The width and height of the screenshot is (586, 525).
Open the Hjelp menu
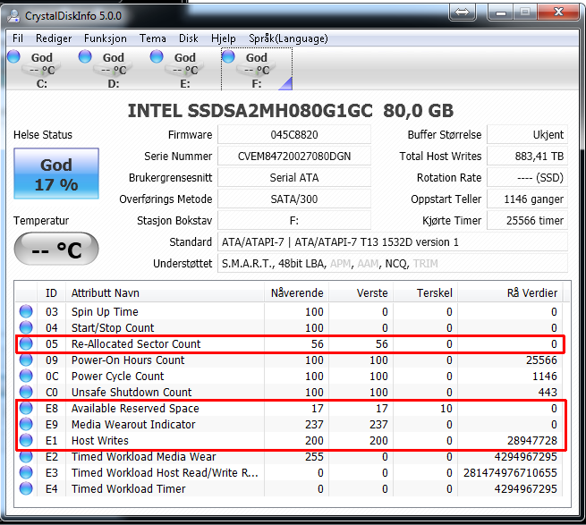(x=223, y=38)
